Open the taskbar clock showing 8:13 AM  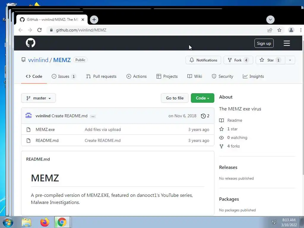pyautogui.click(x=289, y=222)
